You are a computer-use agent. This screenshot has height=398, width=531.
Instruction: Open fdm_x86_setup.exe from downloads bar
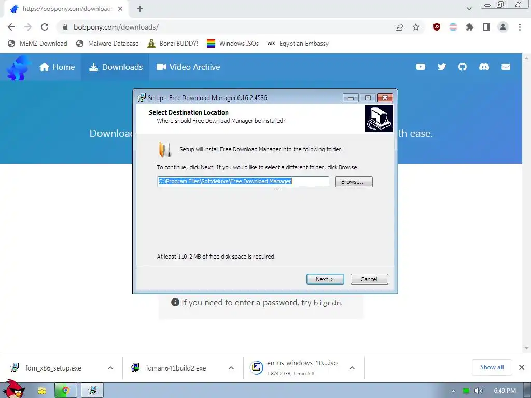(53, 368)
